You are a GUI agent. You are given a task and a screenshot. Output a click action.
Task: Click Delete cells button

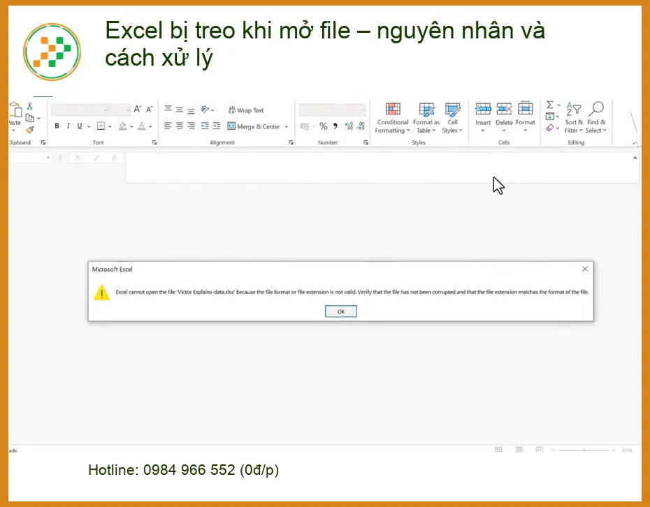pyautogui.click(x=504, y=117)
